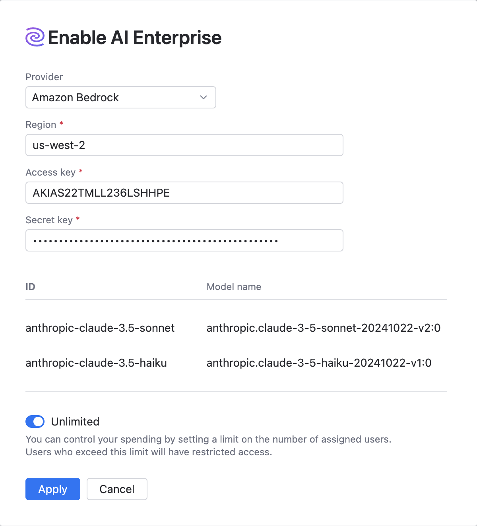Select the anthropic-claude-3.5-sonnet ID
The height and width of the screenshot is (526, 477).
pyautogui.click(x=100, y=328)
